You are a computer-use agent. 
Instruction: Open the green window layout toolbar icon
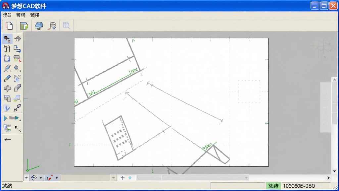tap(24, 26)
